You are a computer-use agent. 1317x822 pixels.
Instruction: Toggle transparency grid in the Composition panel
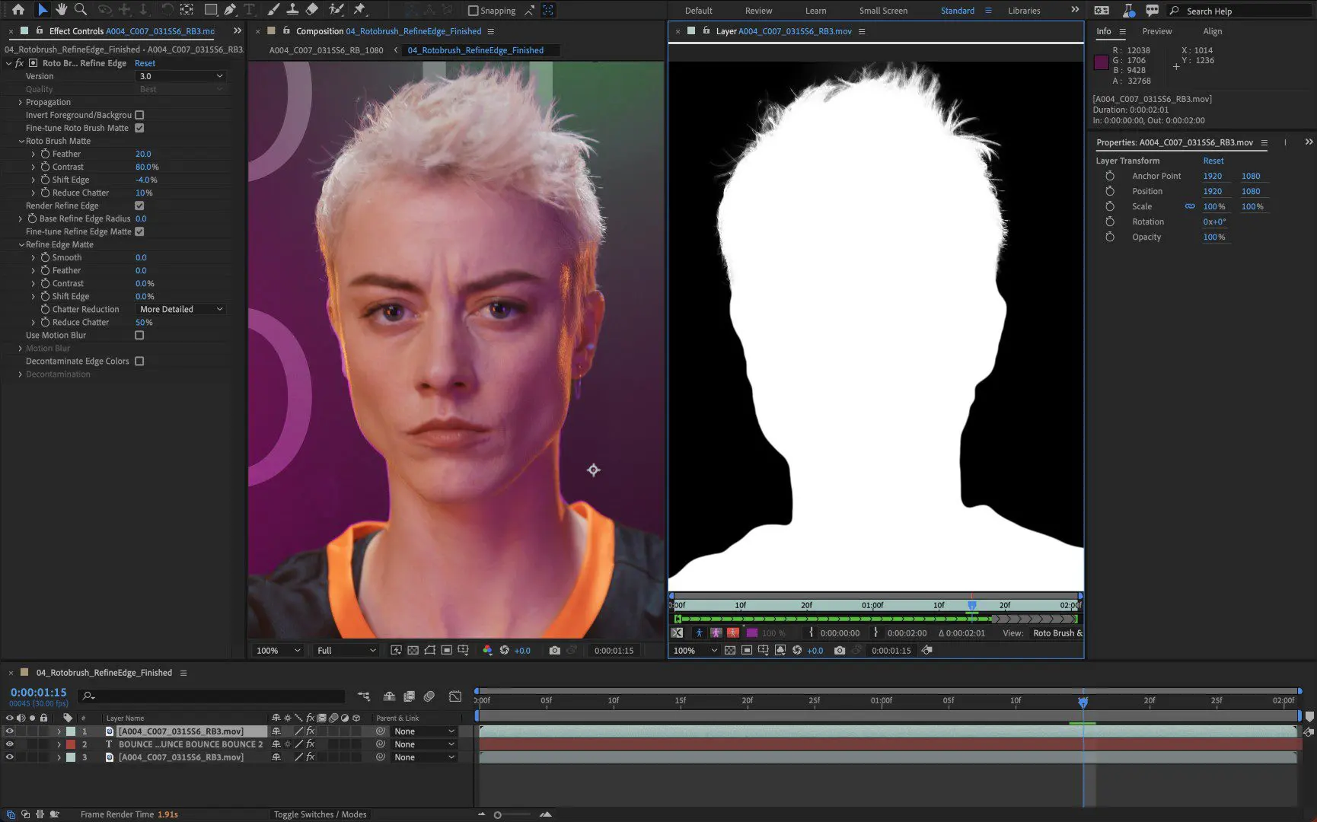click(412, 650)
